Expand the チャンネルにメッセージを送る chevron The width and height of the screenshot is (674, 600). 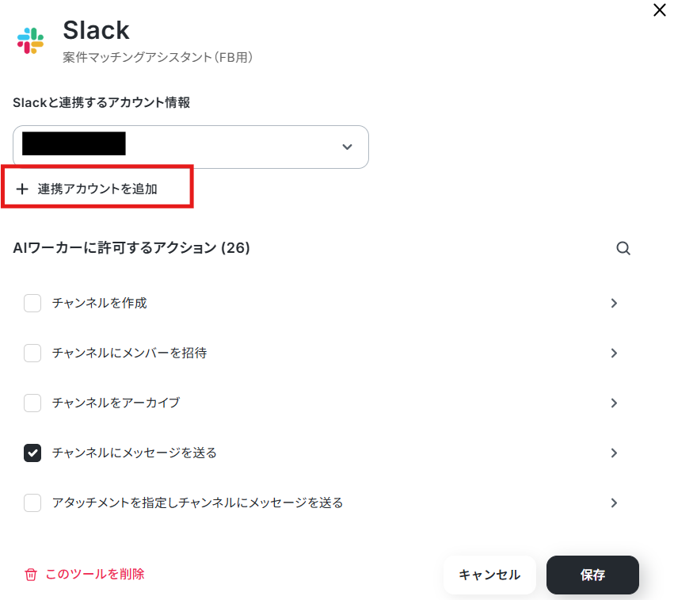coord(614,453)
